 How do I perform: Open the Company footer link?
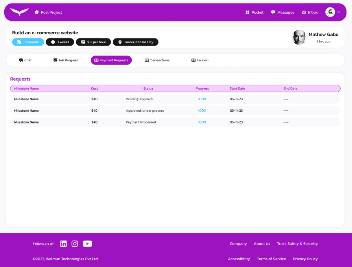point(238,244)
